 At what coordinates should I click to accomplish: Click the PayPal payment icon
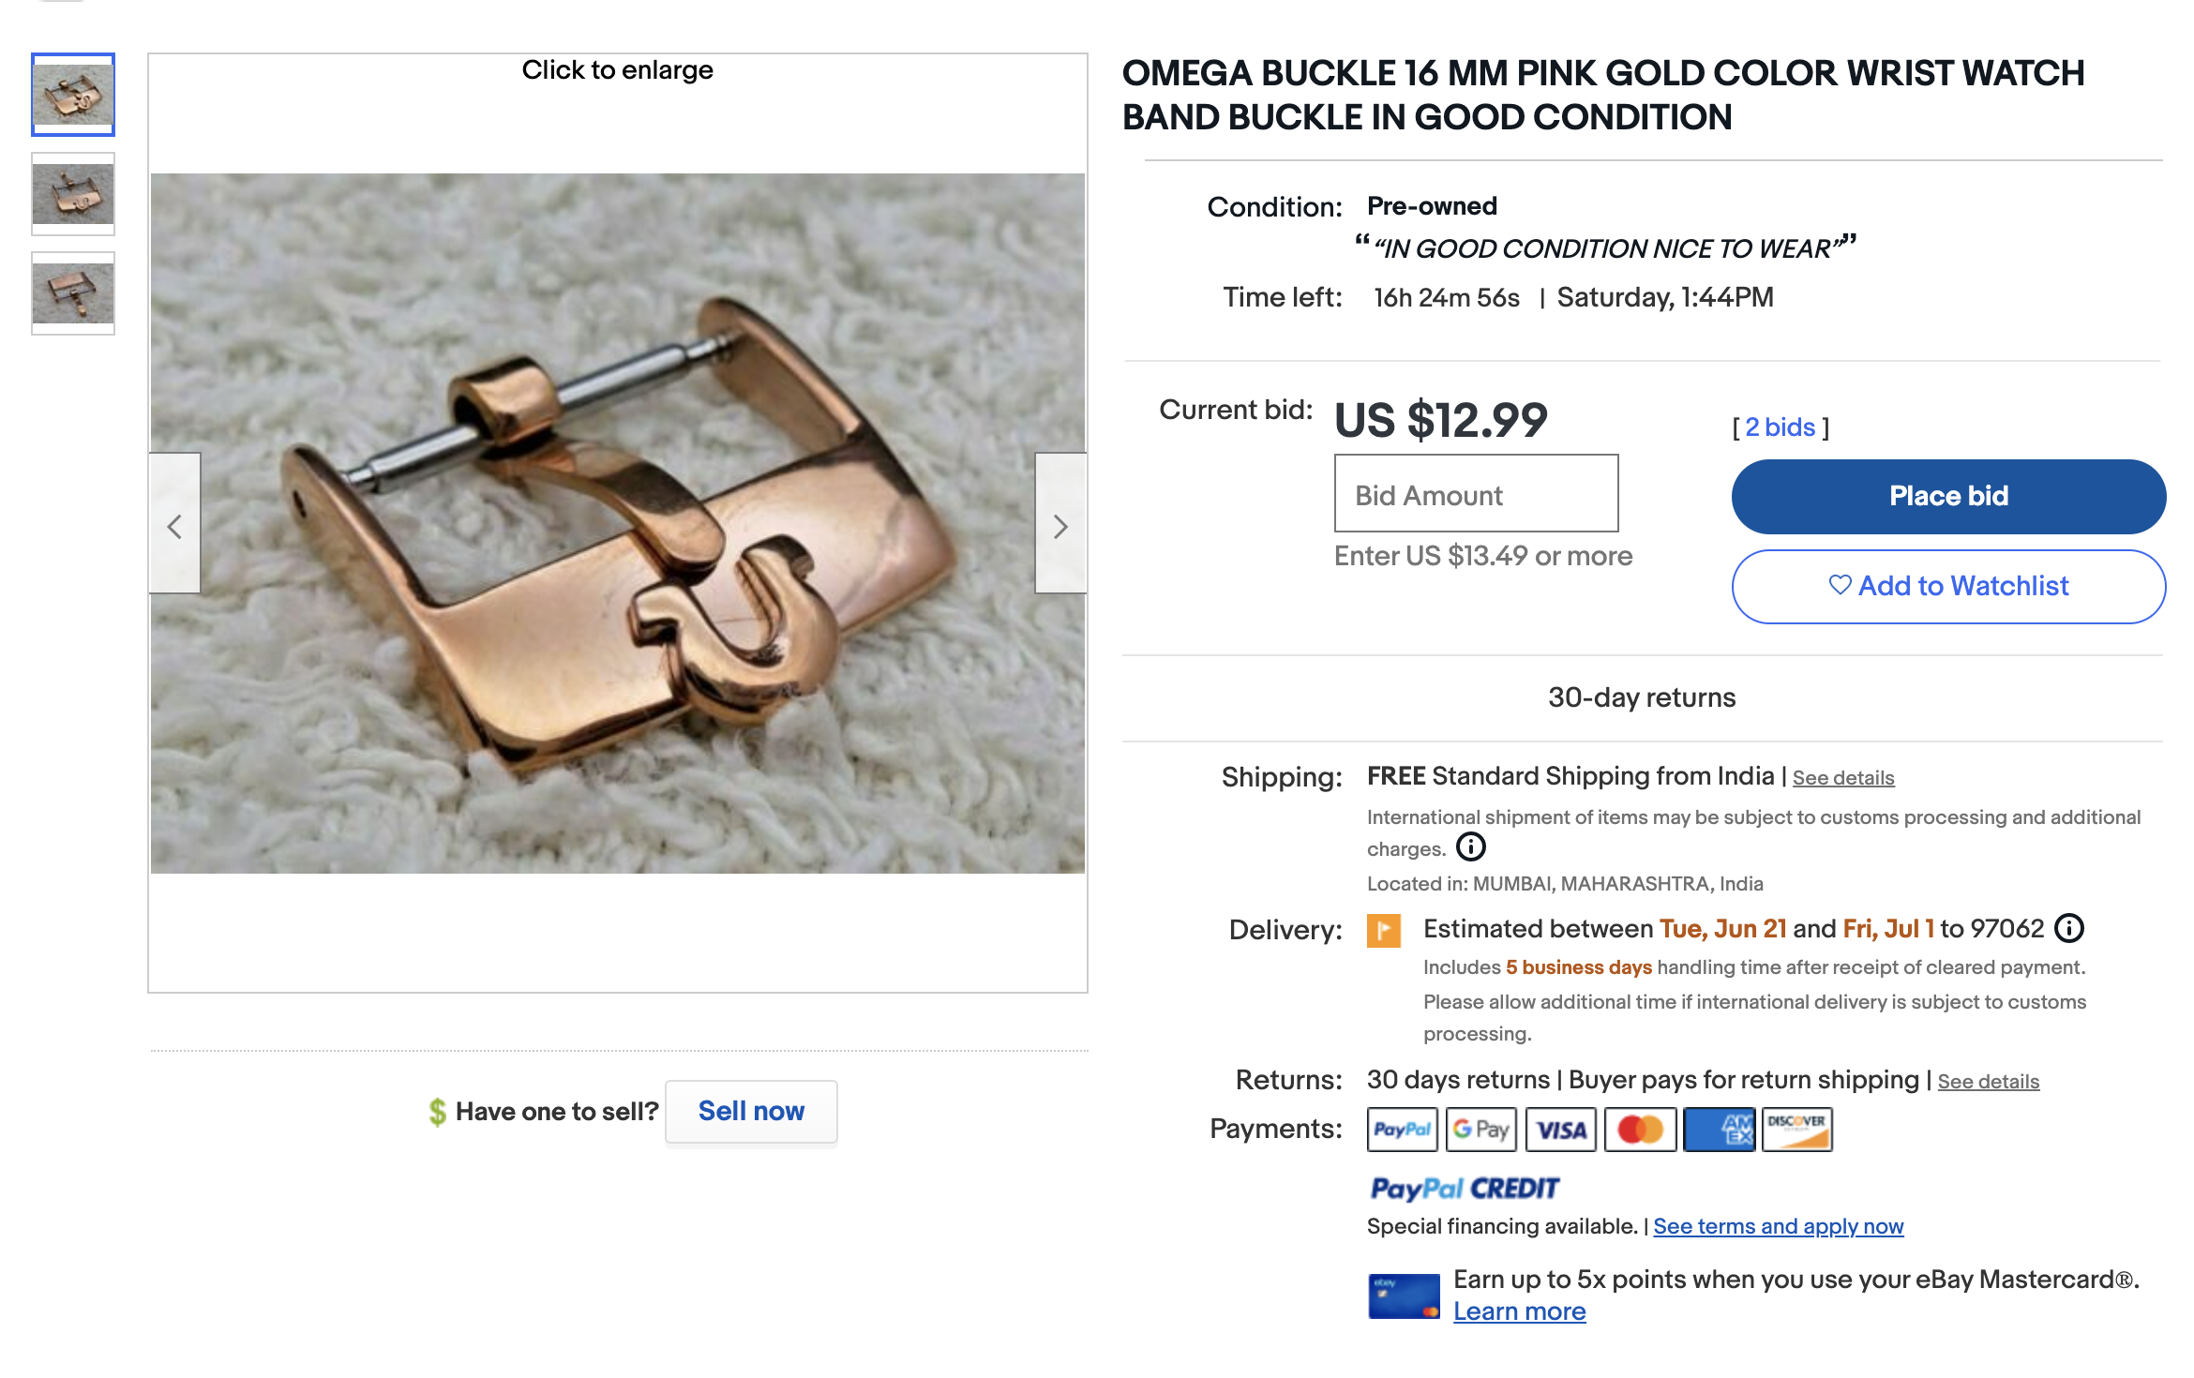[1402, 1130]
